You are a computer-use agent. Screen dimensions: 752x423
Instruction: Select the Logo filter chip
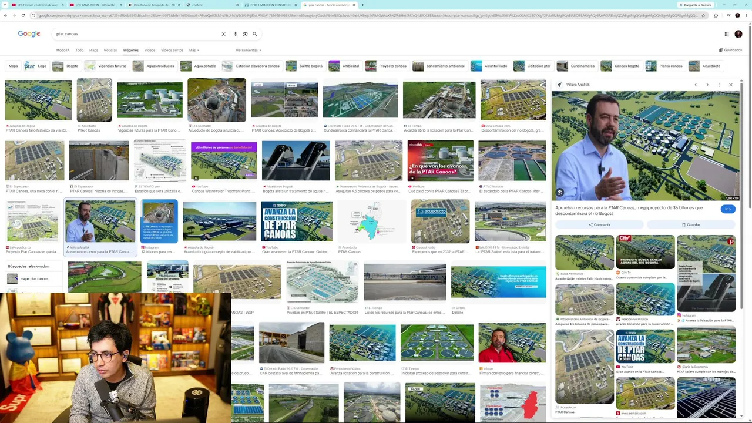coord(35,66)
